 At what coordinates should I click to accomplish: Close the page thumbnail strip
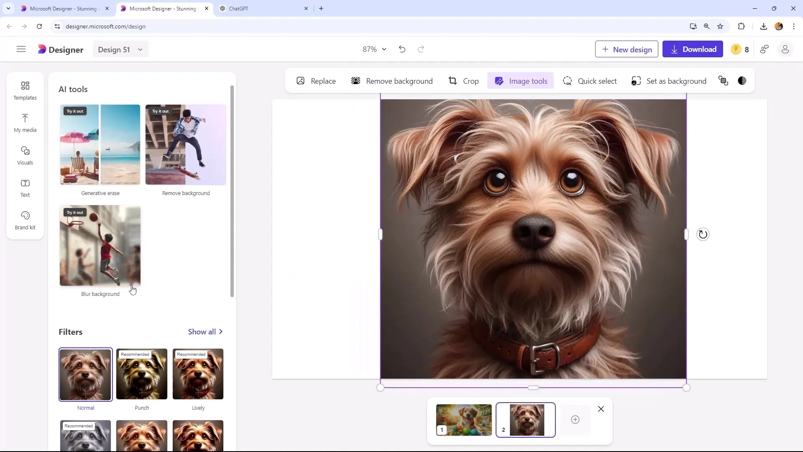601,409
